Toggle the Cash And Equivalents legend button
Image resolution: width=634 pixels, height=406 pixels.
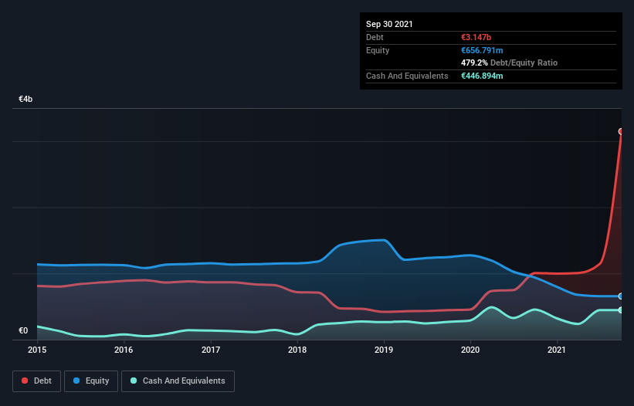point(178,381)
